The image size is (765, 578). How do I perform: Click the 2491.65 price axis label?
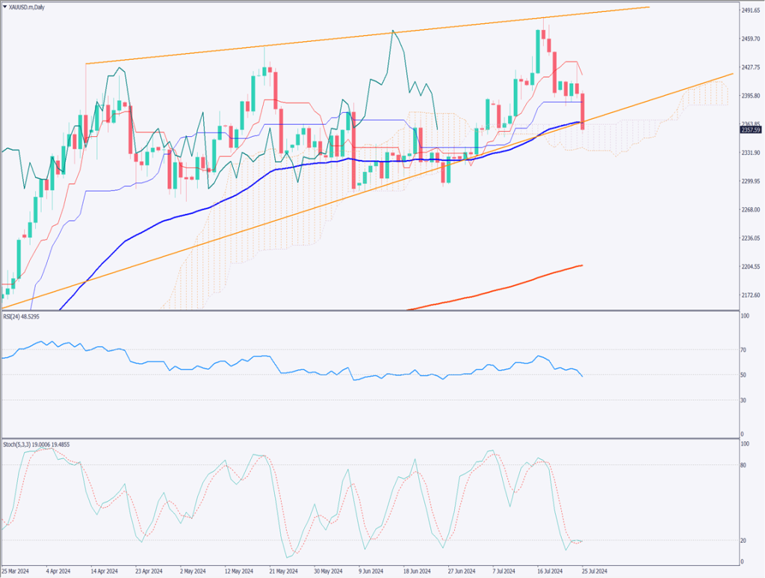pyautogui.click(x=749, y=10)
